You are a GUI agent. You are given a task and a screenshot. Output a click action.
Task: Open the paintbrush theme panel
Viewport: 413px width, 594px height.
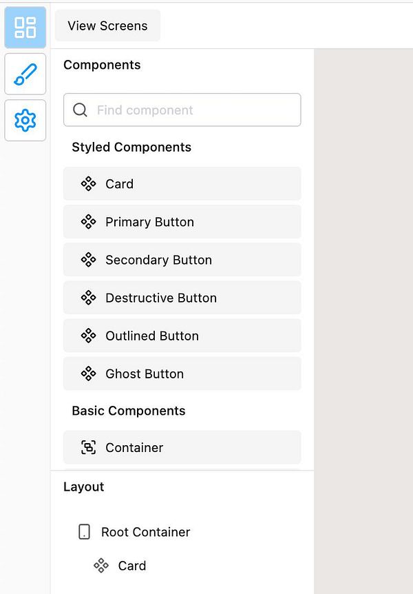(x=25, y=74)
